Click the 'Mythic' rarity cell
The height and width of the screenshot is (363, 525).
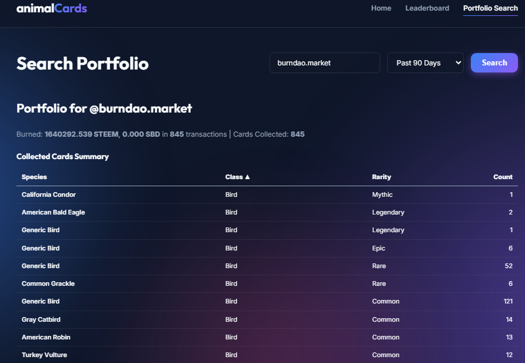383,194
